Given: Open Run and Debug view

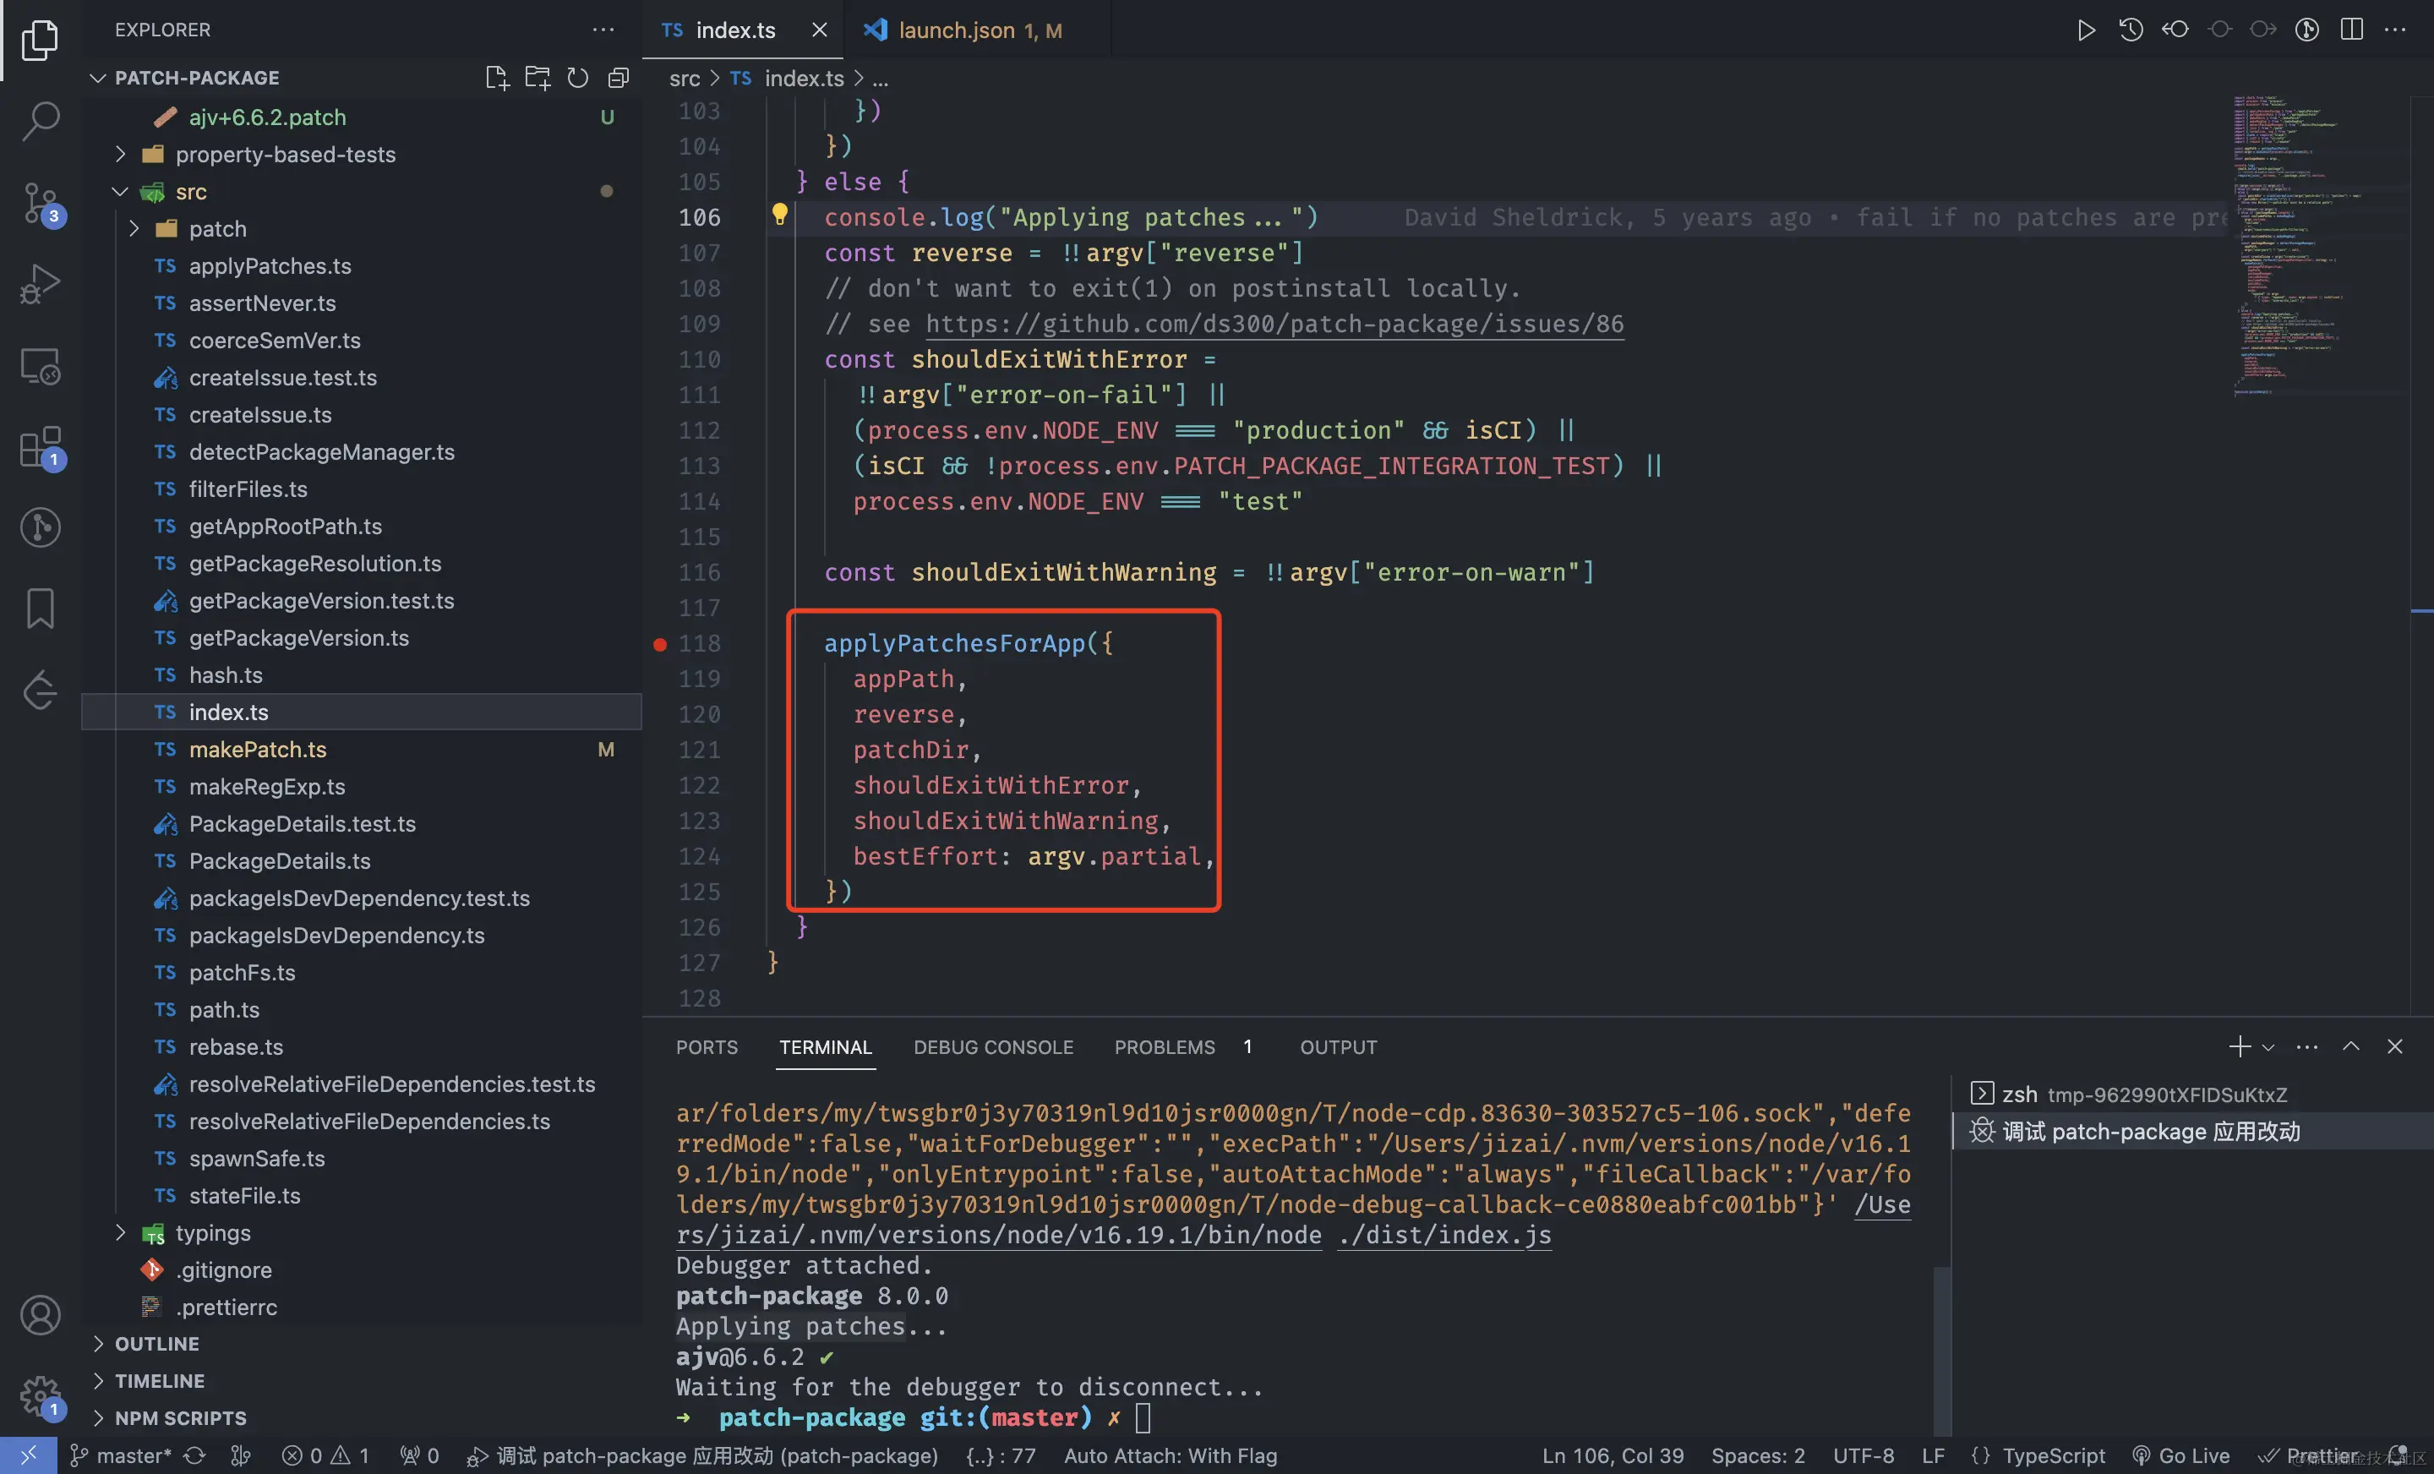Looking at the screenshot, I should click(40, 285).
